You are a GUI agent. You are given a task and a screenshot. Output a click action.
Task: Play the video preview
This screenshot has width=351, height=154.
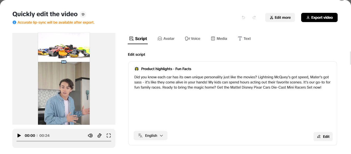pyautogui.click(x=19, y=136)
